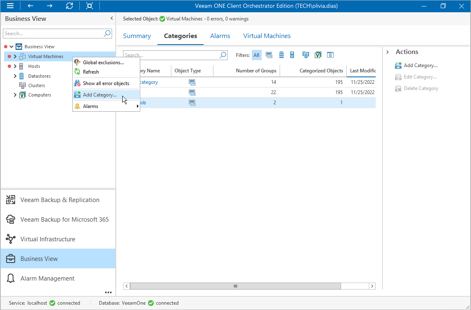Click VM icon in the 22-groups row
This screenshot has height=310, width=471.
[x=192, y=92]
